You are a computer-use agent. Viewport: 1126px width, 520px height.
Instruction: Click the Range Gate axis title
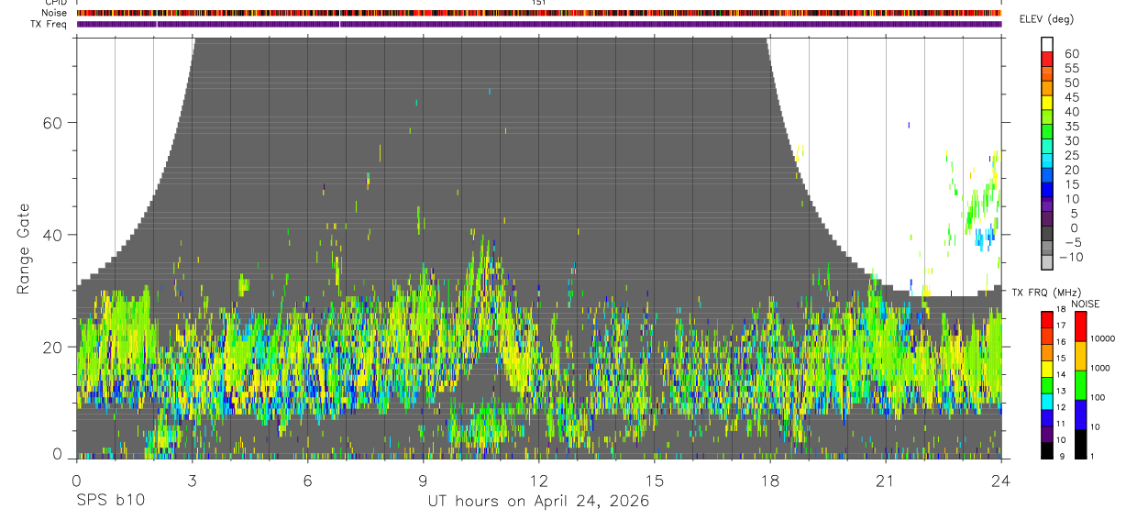coord(23,249)
